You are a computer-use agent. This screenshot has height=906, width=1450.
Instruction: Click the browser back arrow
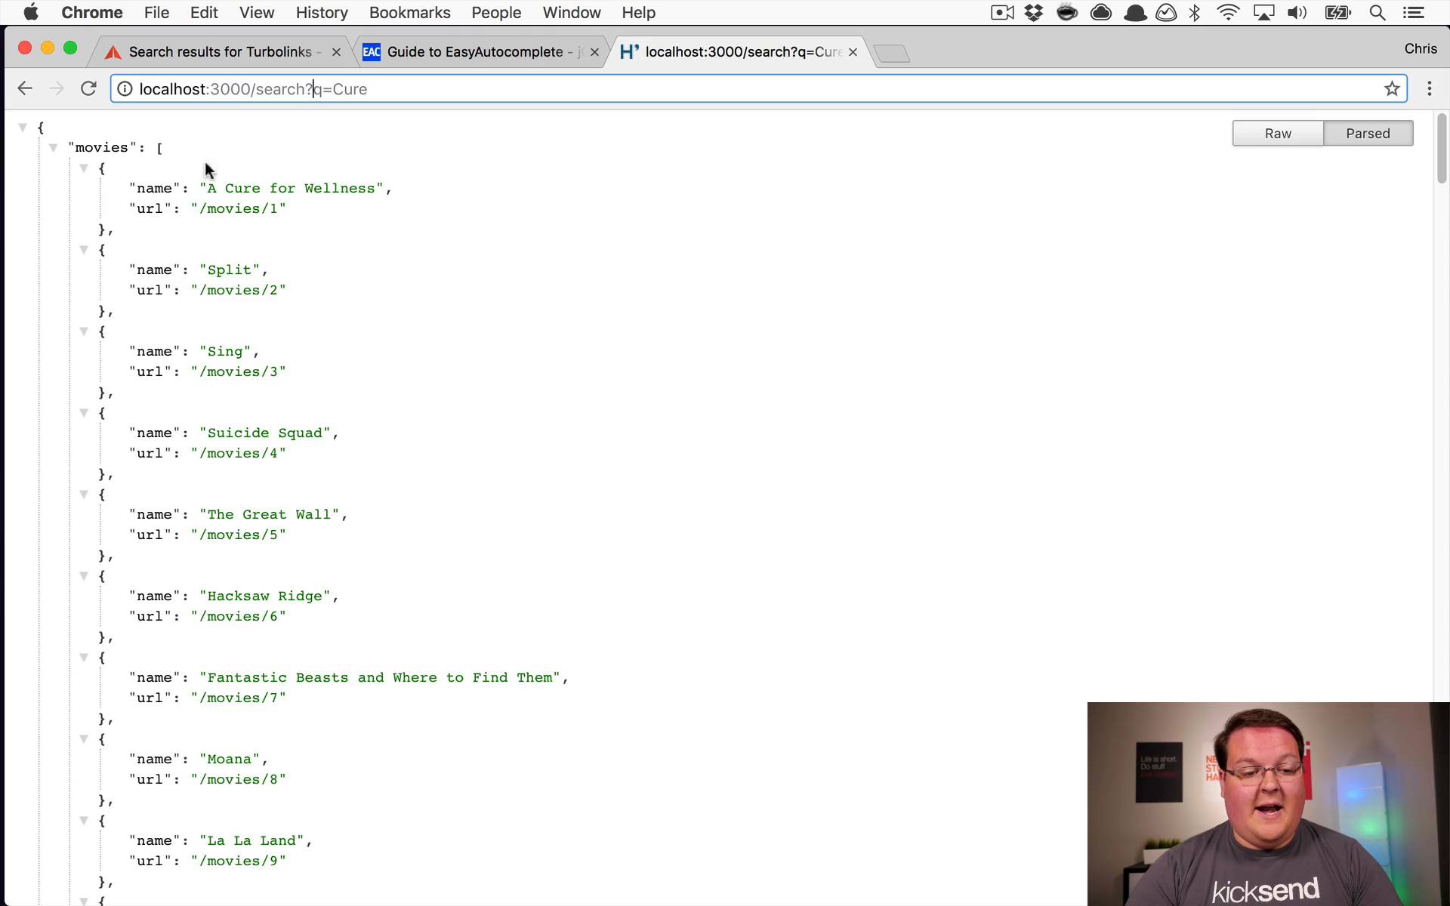25,89
